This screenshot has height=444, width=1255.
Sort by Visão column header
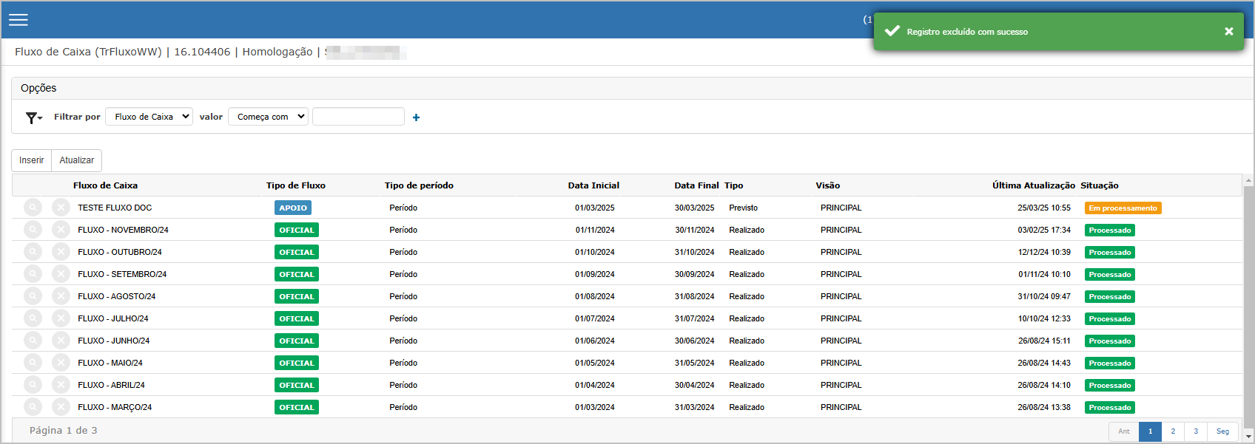(x=828, y=185)
